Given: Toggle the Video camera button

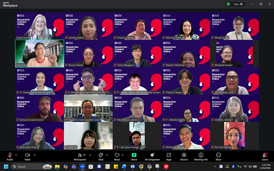Looking at the screenshot, I should tap(28, 156).
